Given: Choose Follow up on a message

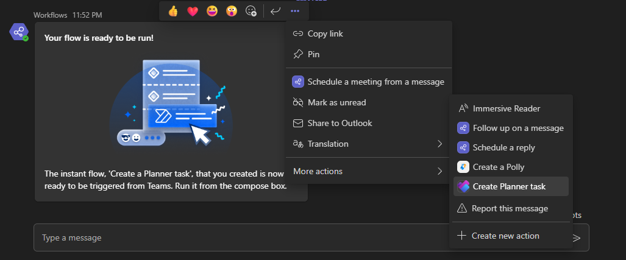Looking at the screenshot, I should pos(511,128).
